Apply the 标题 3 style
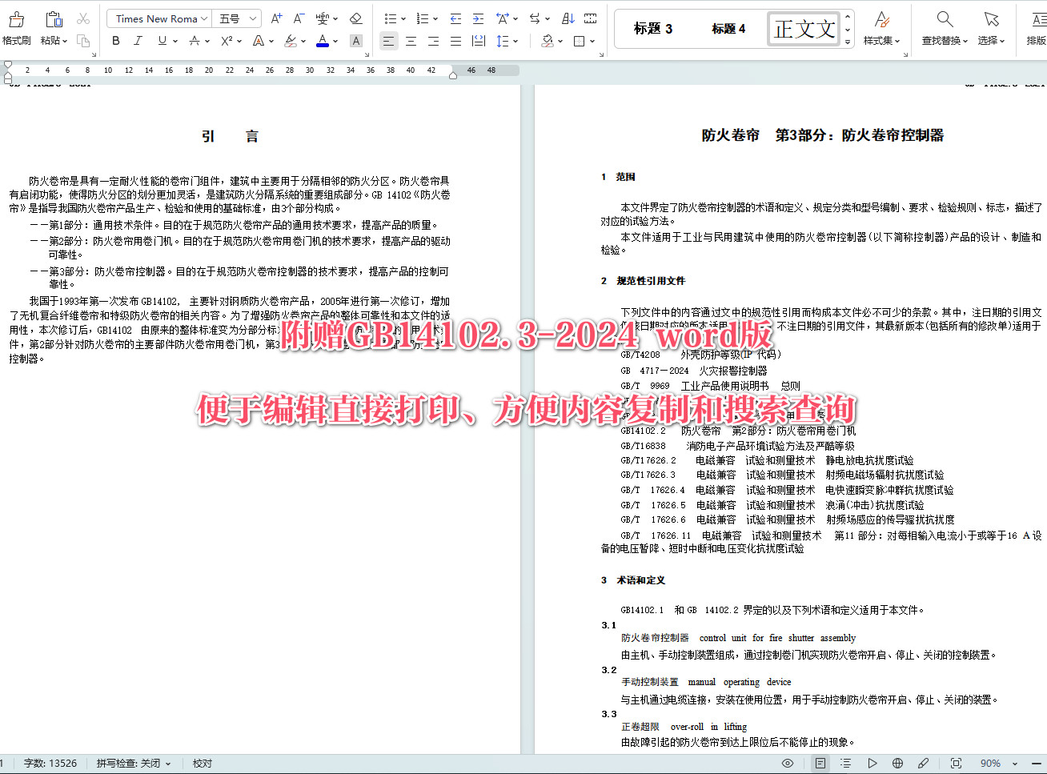Screen dimensions: 1047x774 pyautogui.click(x=652, y=28)
